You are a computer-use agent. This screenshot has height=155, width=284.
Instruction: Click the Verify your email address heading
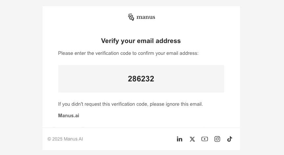pyautogui.click(x=141, y=41)
